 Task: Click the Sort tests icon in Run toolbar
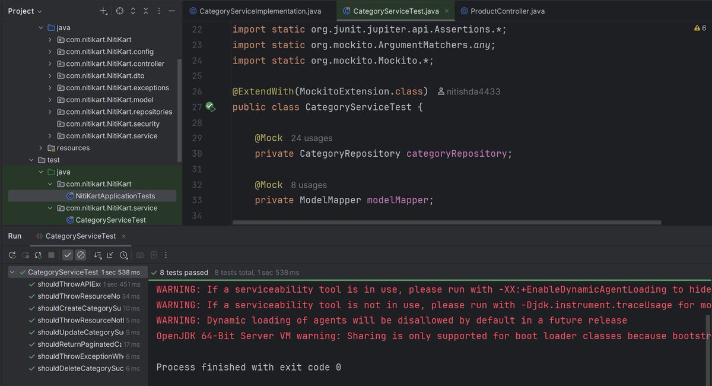(97, 255)
